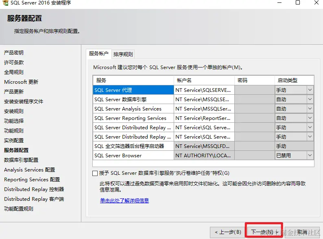Click the 上一步(B) back button
323x239 pixels.
[x=227, y=232]
